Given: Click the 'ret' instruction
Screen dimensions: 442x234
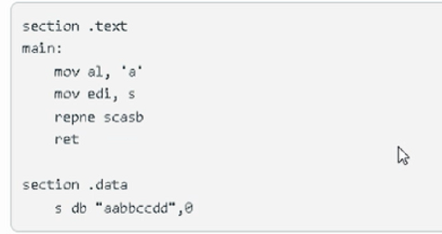Looking at the screenshot, I should (67, 139).
